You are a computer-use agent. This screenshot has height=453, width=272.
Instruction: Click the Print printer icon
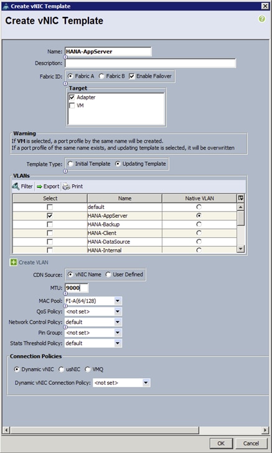tap(67, 187)
